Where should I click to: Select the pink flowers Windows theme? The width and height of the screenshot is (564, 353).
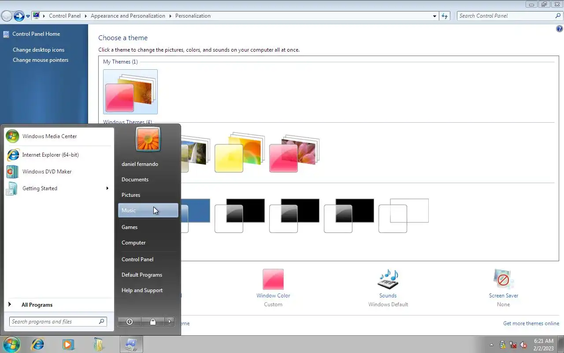pyautogui.click(x=294, y=154)
